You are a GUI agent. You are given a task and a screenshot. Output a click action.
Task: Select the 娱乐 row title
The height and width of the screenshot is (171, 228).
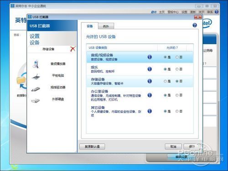tap(94, 67)
